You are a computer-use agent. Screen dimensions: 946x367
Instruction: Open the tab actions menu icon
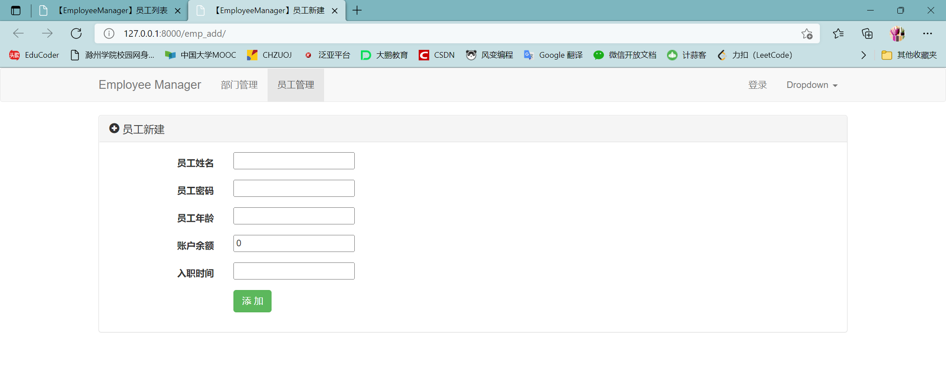tap(16, 10)
